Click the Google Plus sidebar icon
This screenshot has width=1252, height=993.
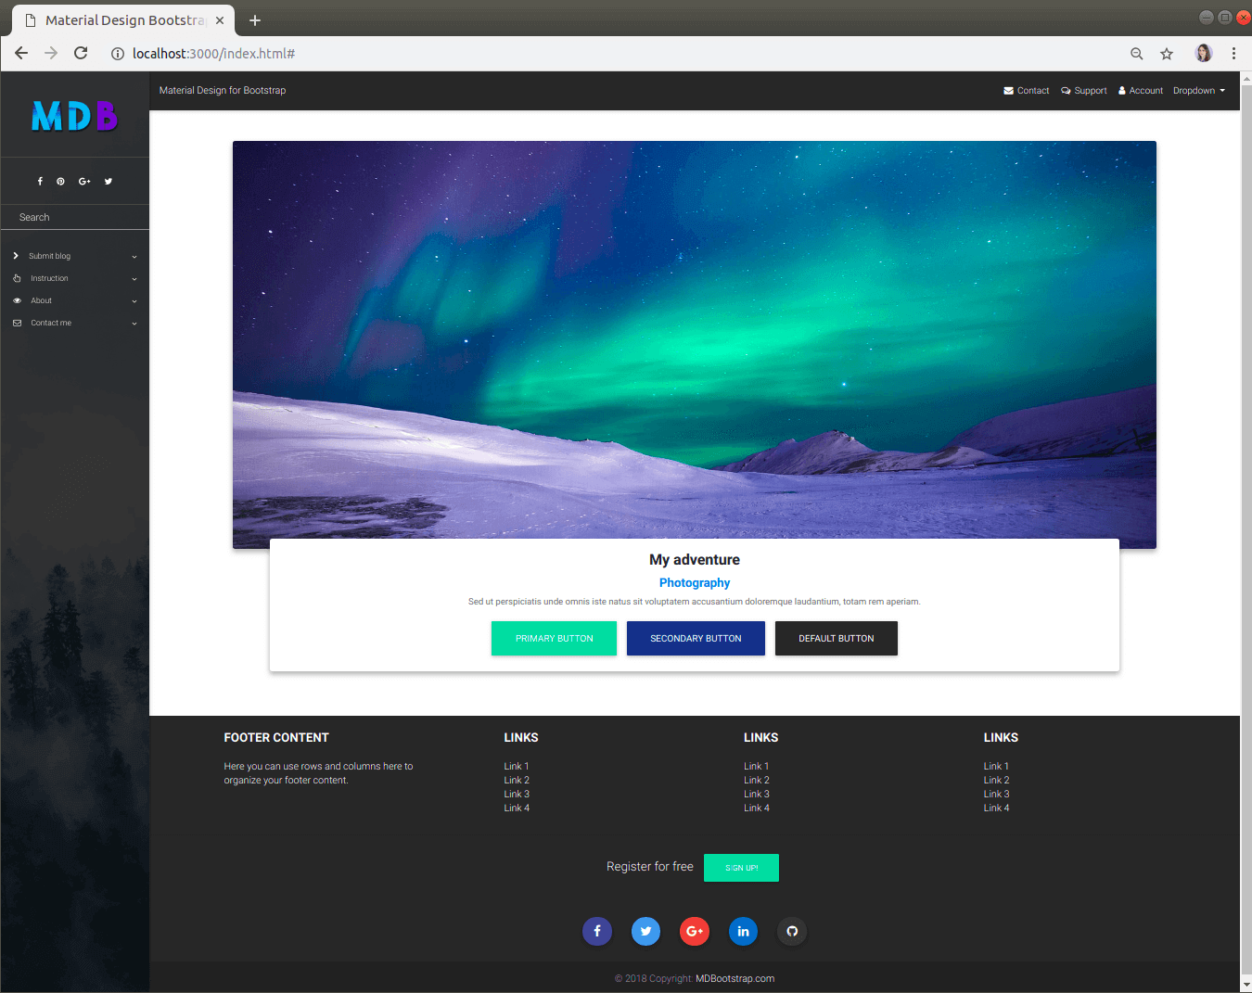tap(84, 182)
